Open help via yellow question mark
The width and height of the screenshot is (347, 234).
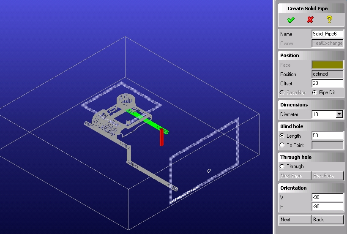329,20
